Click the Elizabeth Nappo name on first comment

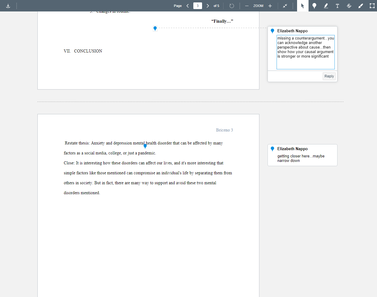pyautogui.click(x=293, y=31)
